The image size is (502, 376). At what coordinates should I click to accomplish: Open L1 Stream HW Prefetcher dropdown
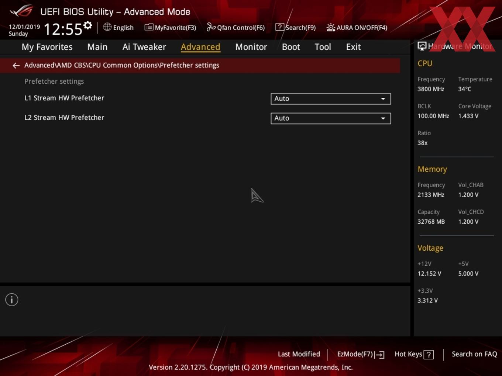click(x=331, y=99)
